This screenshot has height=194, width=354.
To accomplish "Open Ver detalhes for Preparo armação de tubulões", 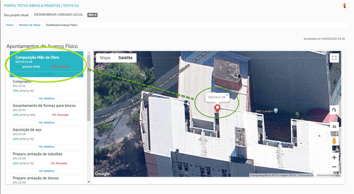I will [47, 171].
